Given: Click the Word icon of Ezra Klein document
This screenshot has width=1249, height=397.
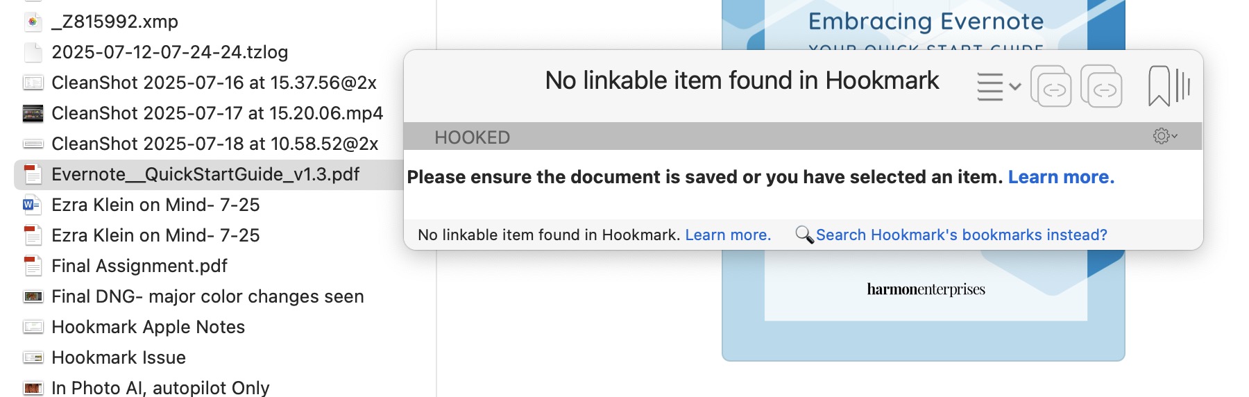Looking at the screenshot, I should [x=32, y=205].
